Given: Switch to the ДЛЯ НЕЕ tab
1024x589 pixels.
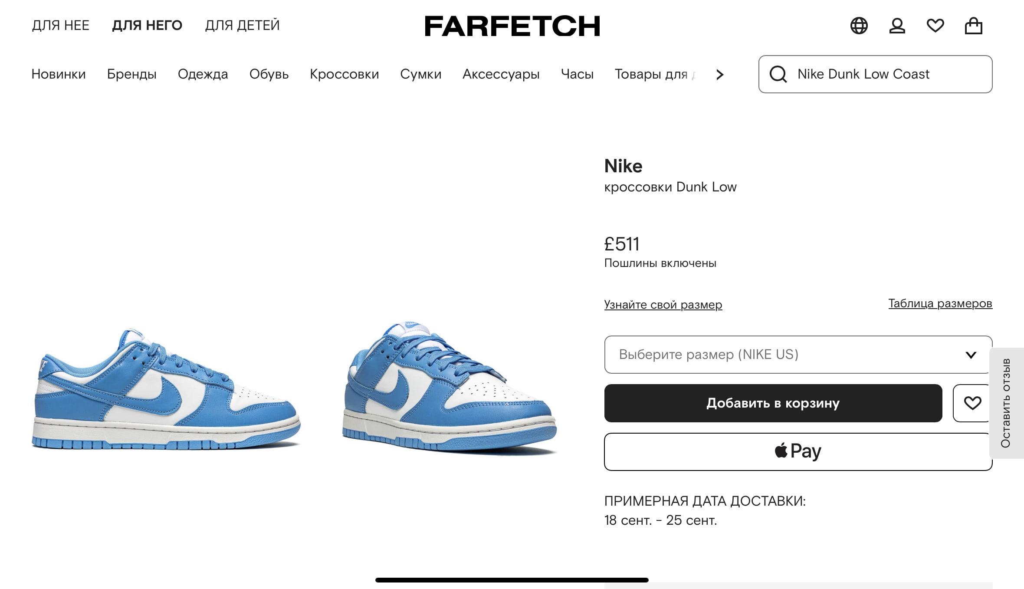Looking at the screenshot, I should (61, 26).
